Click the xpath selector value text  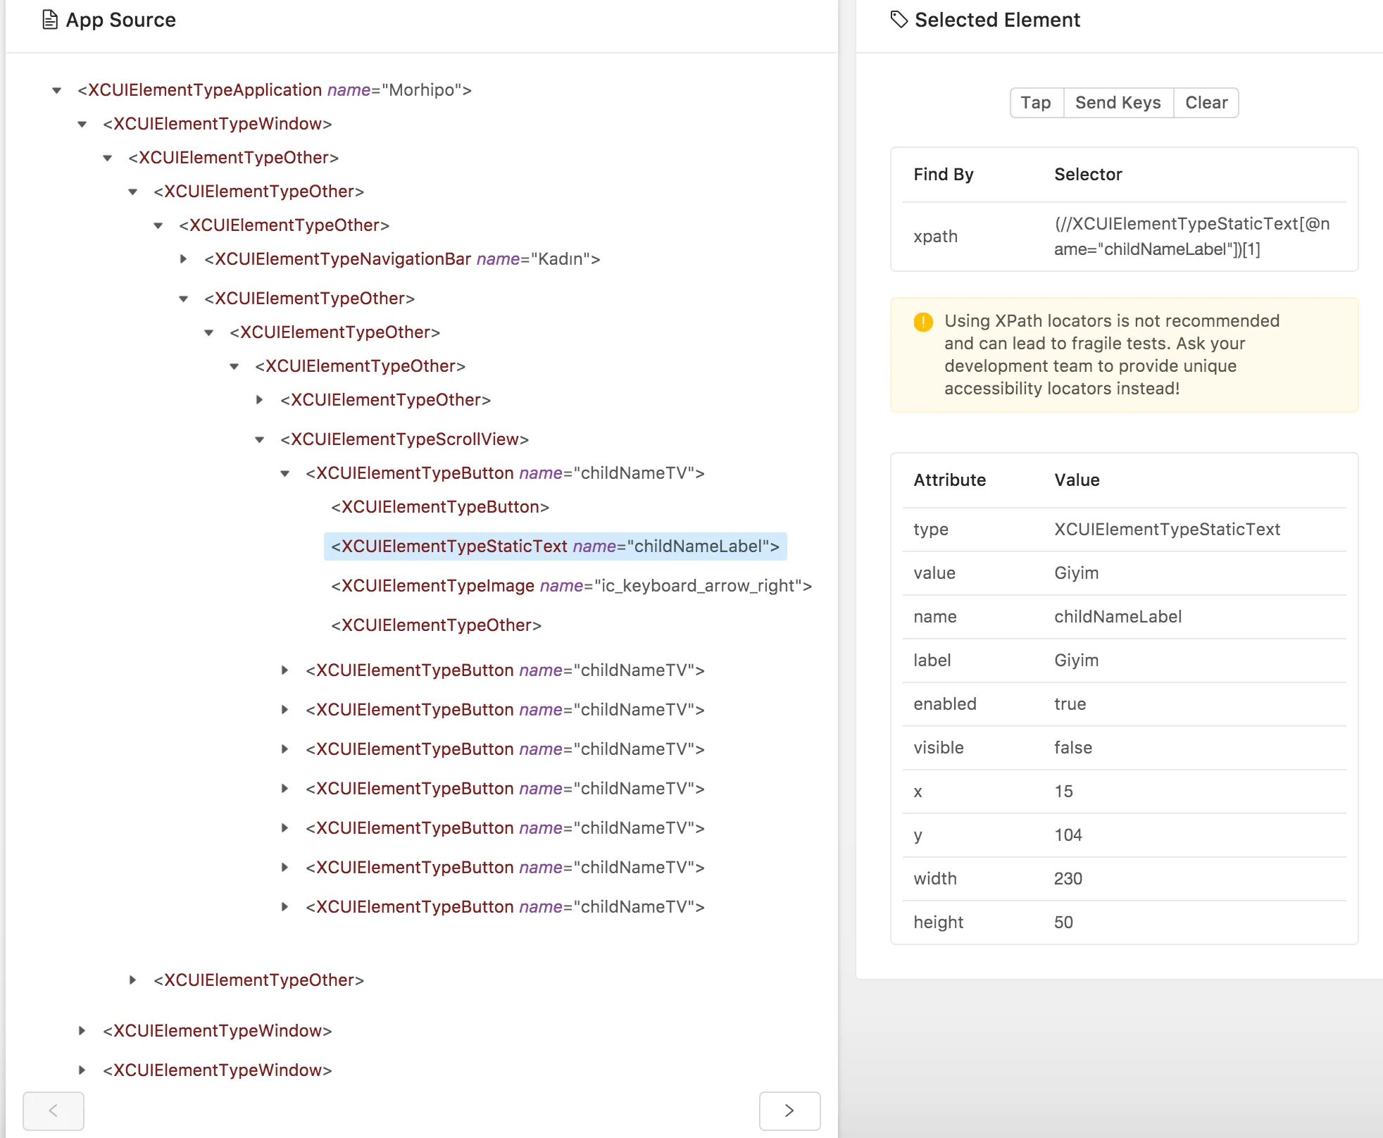click(1191, 237)
